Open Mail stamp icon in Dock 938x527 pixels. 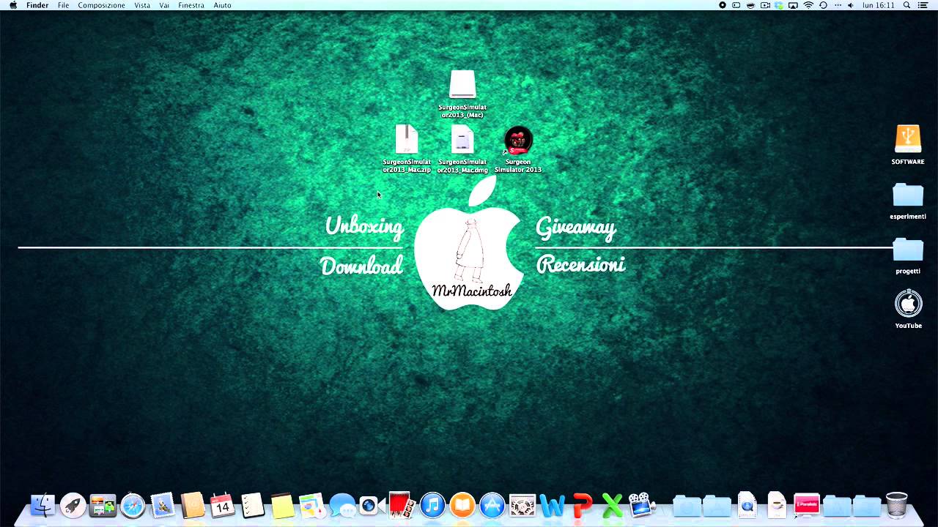pyautogui.click(x=163, y=504)
